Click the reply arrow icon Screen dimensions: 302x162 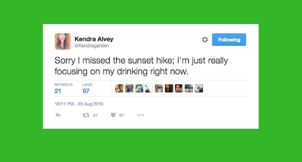coord(58,115)
